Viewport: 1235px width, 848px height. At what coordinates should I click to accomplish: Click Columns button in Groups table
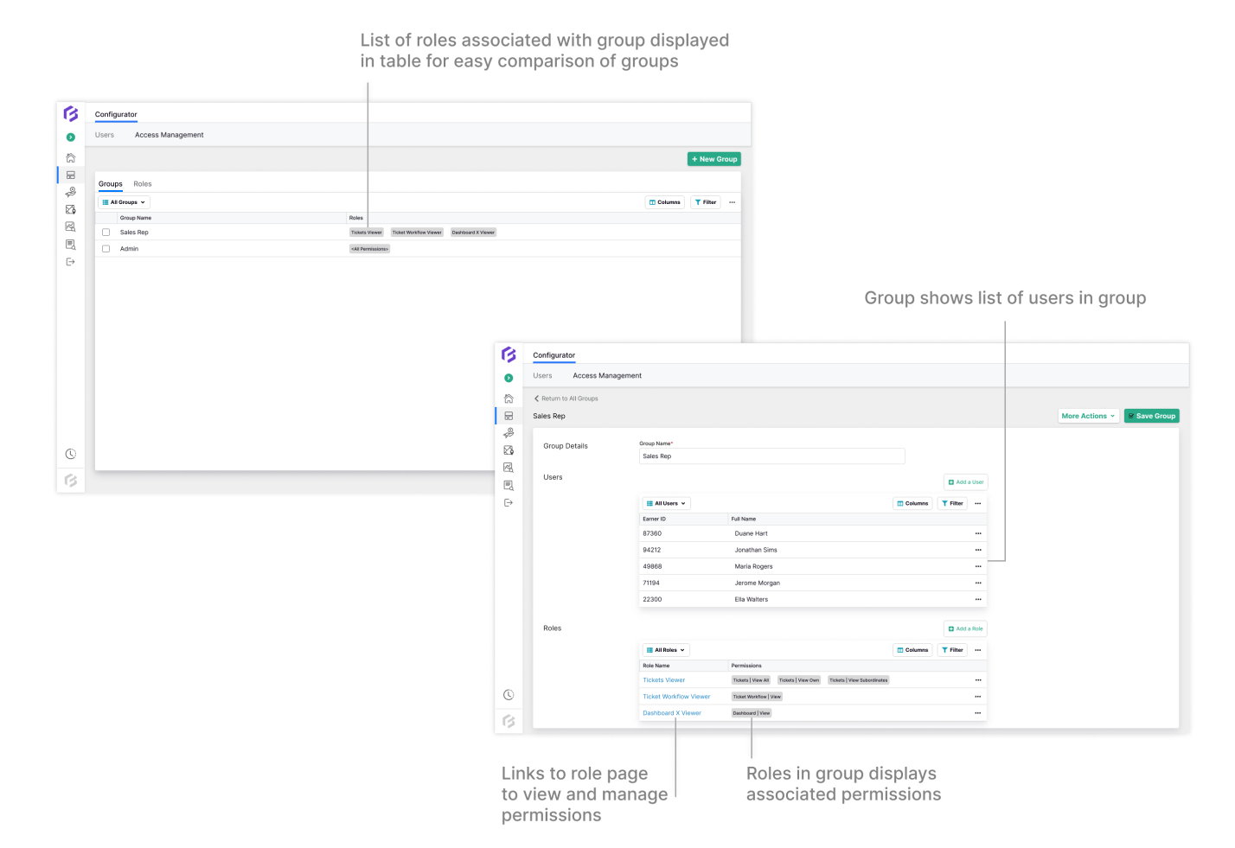(665, 202)
